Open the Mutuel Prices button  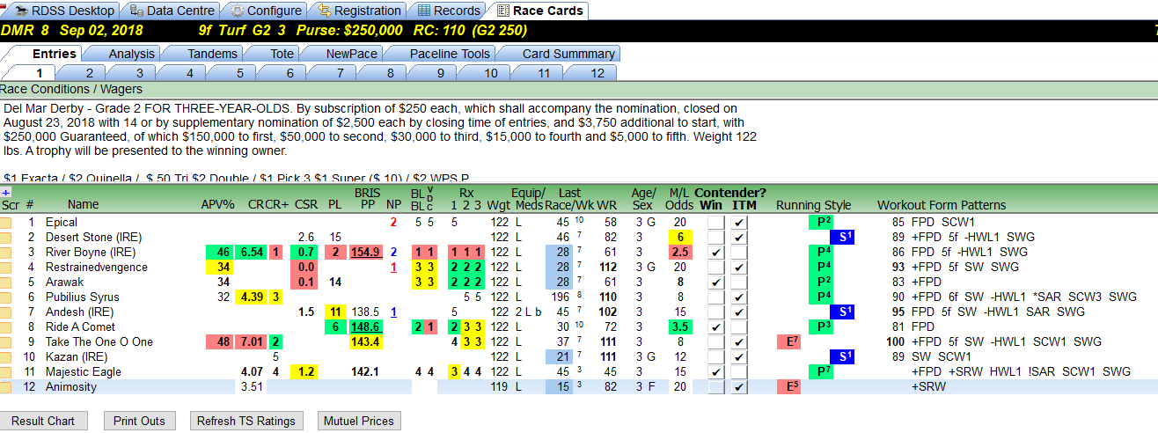(359, 421)
